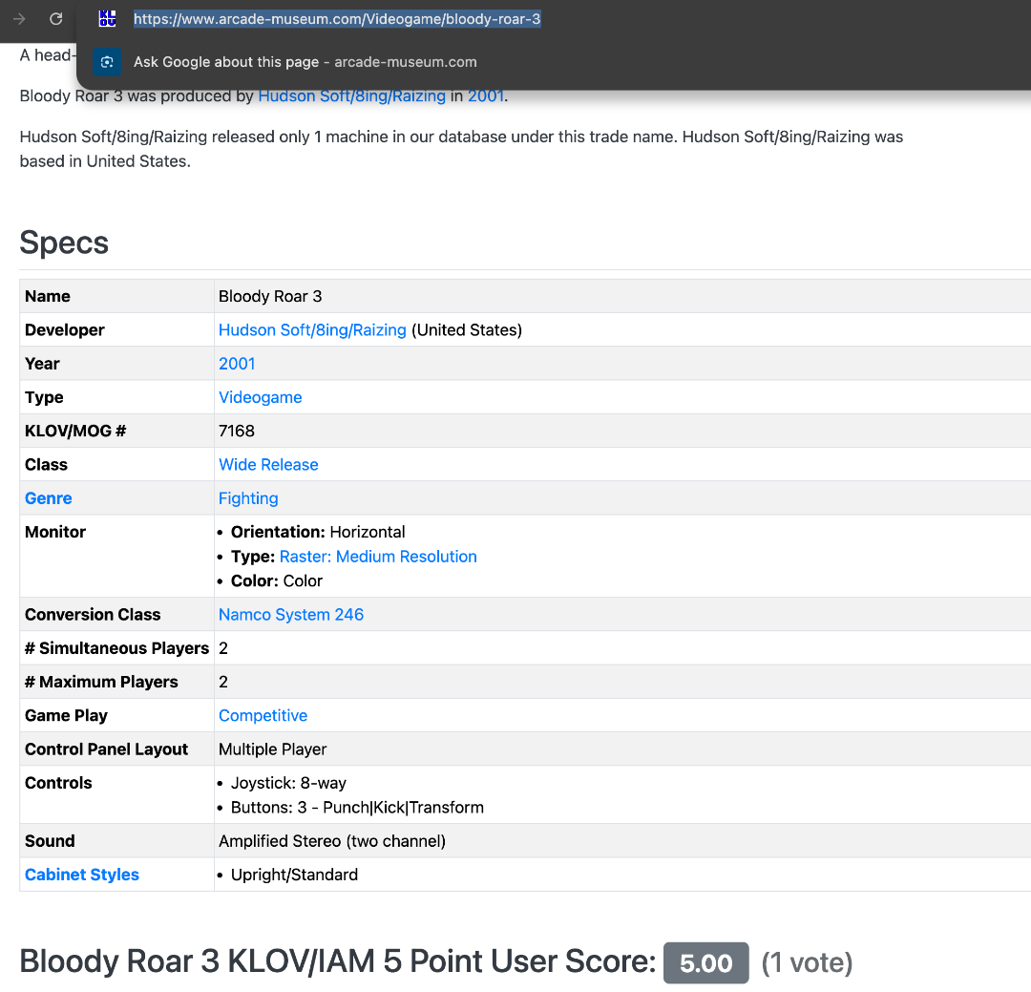The width and height of the screenshot is (1031, 992).
Task: Reload the page with refresh icon
Action: pos(56,19)
